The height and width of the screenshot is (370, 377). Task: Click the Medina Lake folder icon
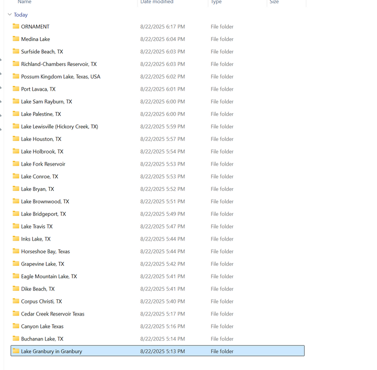tap(16, 39)
